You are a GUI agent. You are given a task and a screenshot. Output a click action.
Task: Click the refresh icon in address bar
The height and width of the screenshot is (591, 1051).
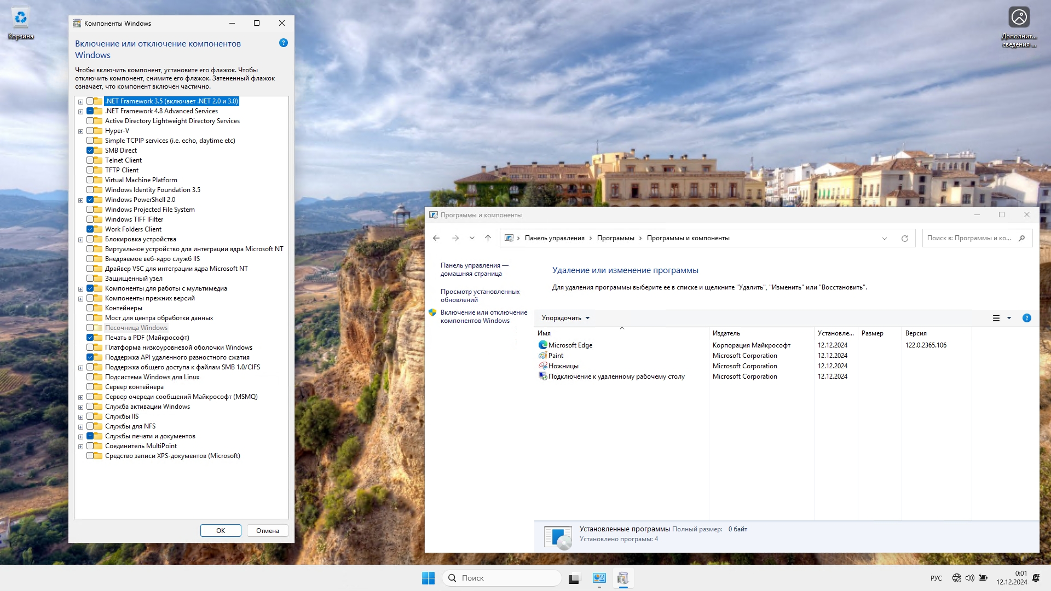click(x=904, y=238)
